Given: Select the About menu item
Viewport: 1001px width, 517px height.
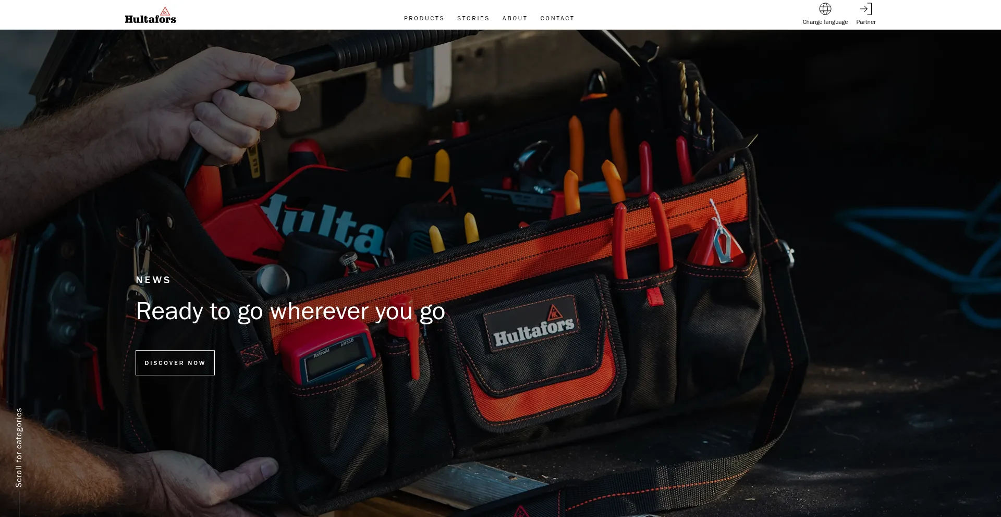Looking at the screenshot, I should [x=515, y=18].
